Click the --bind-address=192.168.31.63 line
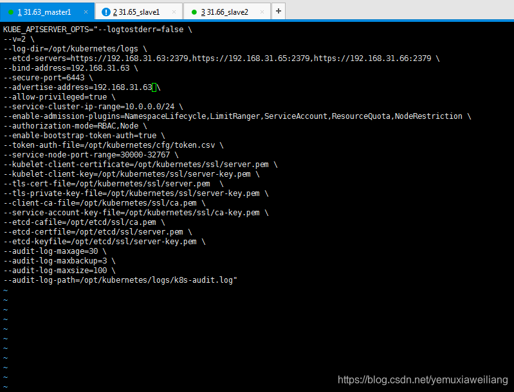 (x=71, y=68)
